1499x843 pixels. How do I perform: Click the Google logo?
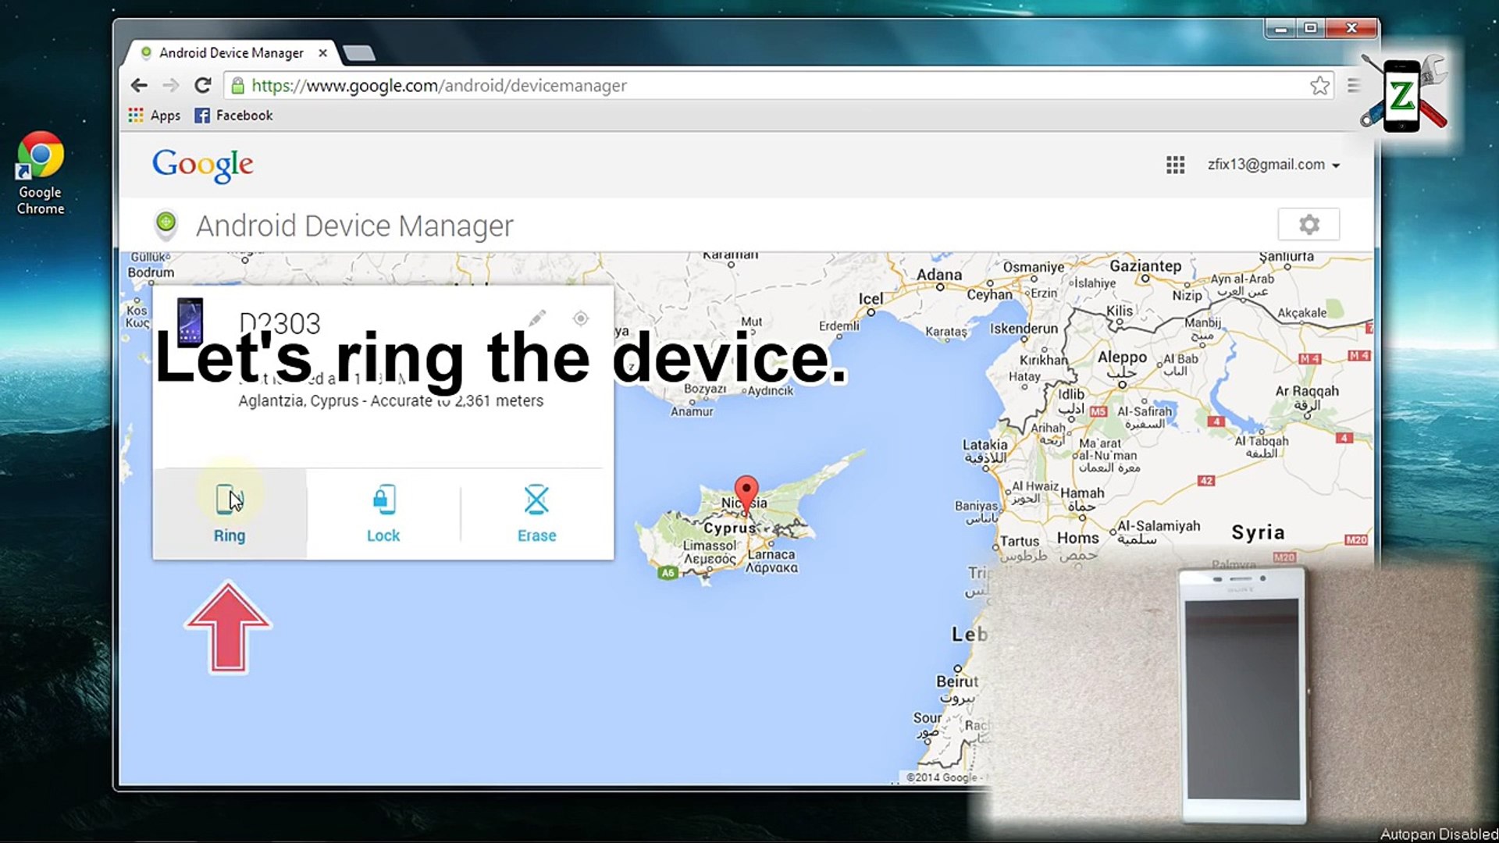202,165
